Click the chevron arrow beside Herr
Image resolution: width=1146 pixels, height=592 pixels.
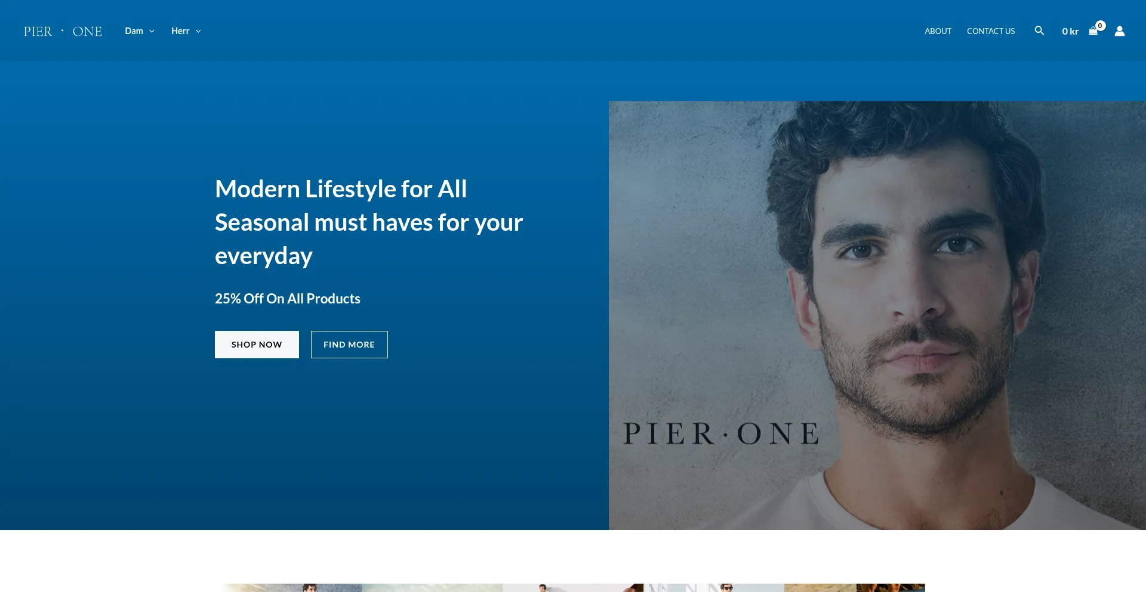(198, 32)
